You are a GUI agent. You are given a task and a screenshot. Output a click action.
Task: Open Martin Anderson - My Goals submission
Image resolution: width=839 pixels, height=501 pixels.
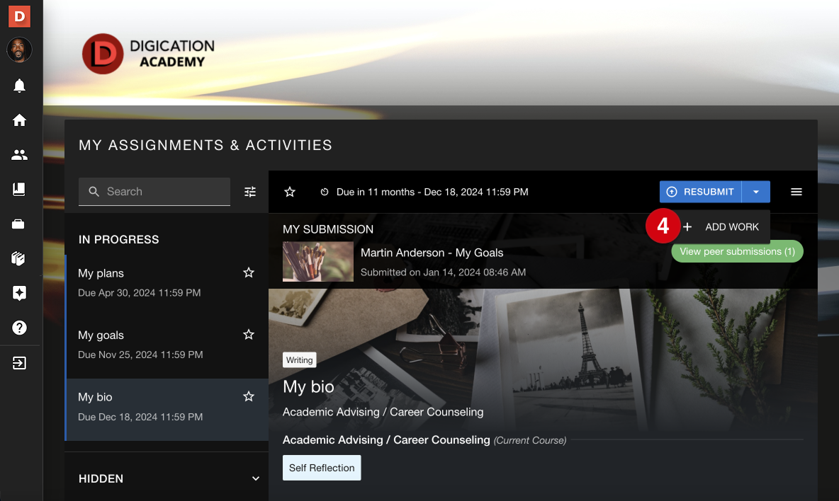432,253
